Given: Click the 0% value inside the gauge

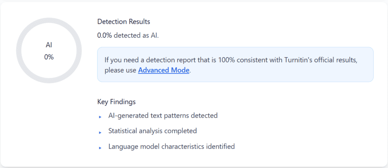Looking at the screenshot, I should coord(49,57).
